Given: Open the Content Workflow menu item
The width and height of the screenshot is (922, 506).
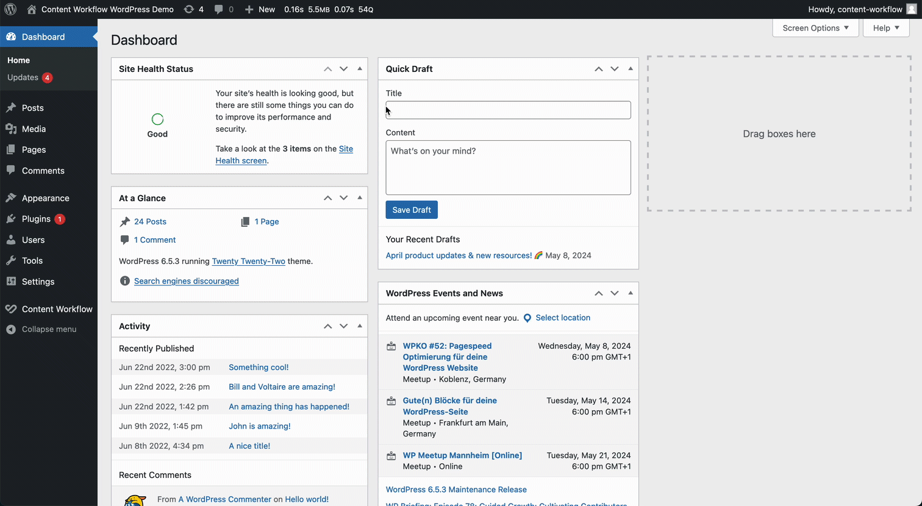Looking at the screenshot, I should pos(57,309).
